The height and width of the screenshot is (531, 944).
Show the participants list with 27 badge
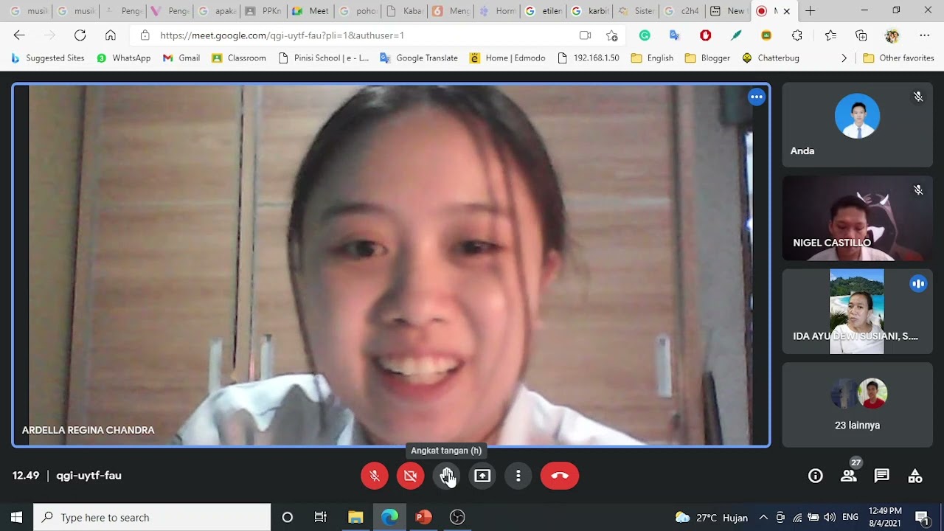coord(850,476)
